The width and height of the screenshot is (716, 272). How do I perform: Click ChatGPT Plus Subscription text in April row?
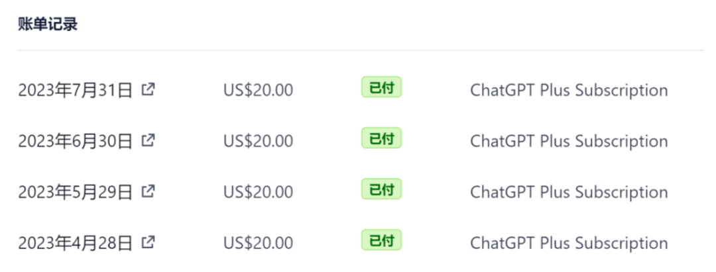pyautogui.click(x=569, y=244)
